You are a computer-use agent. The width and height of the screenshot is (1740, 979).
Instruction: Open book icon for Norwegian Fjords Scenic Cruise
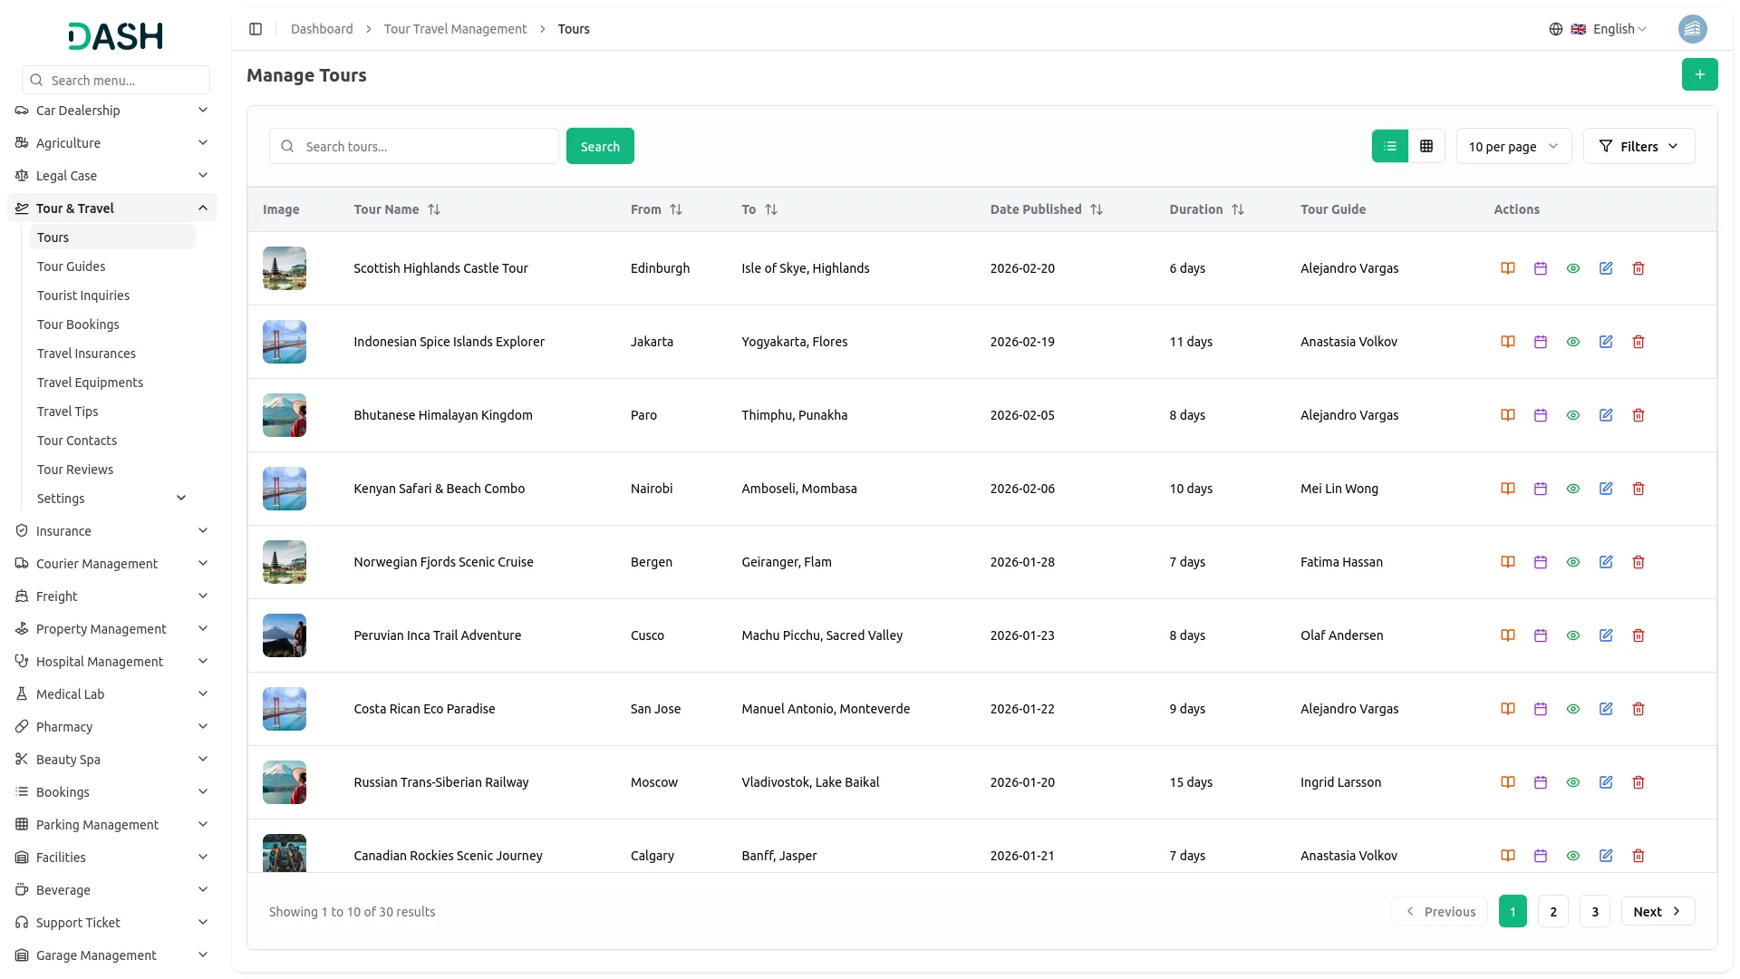tap(1507, 562)
